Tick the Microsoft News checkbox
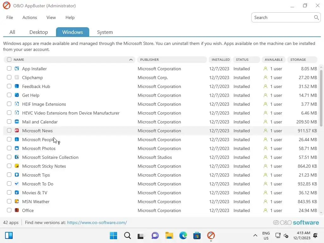 point(9,130)
